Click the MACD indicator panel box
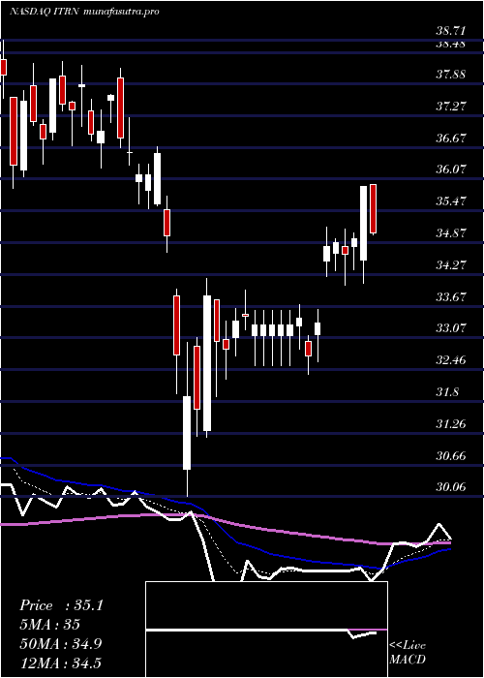 [x=266, y=630]
